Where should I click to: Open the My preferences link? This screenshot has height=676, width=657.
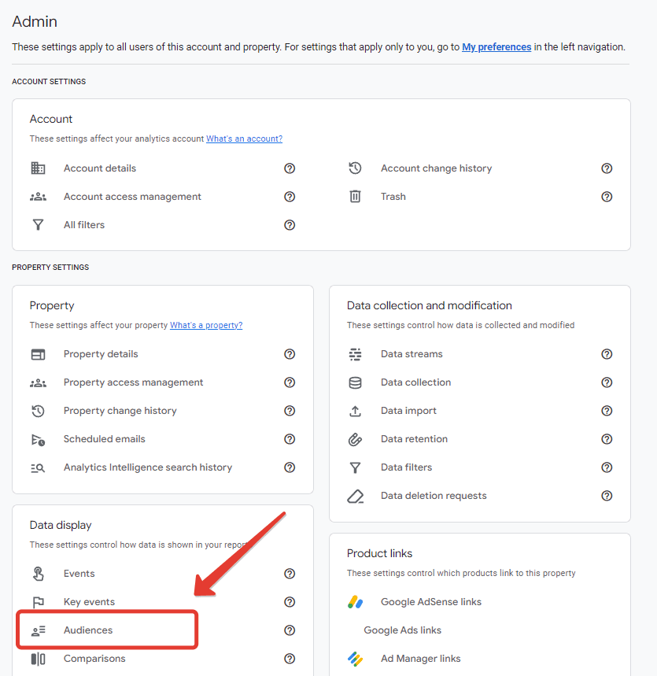point(496,47)
